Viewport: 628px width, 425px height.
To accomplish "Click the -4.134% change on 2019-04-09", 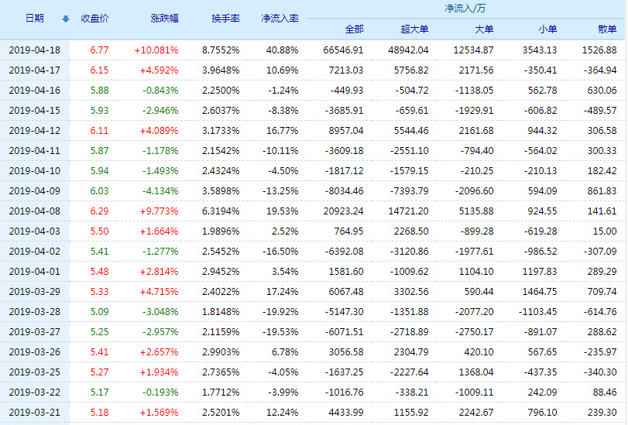I will [160, 190].
